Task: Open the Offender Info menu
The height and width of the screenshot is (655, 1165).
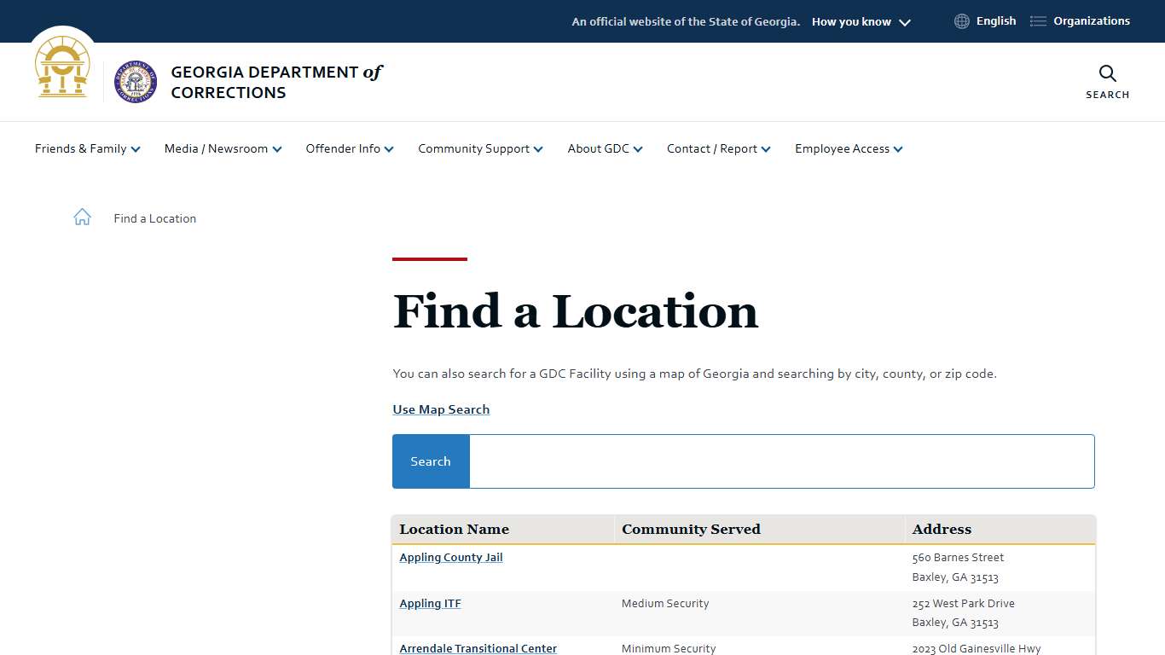Action: tap(349, 148)
